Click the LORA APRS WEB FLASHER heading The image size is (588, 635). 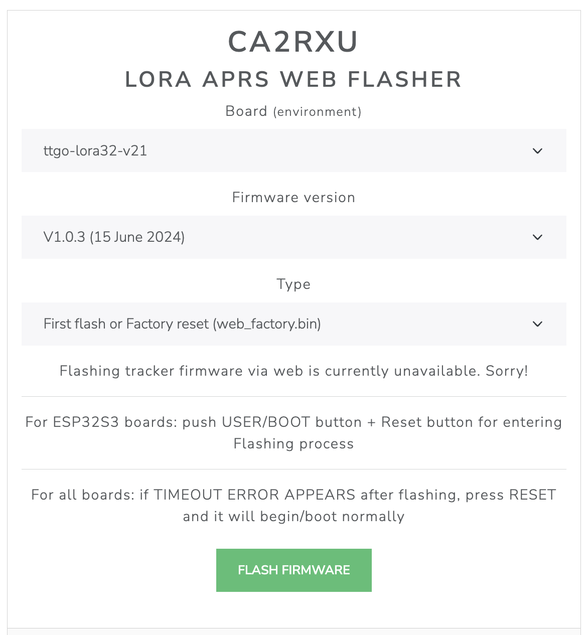(x=293, y=80)
